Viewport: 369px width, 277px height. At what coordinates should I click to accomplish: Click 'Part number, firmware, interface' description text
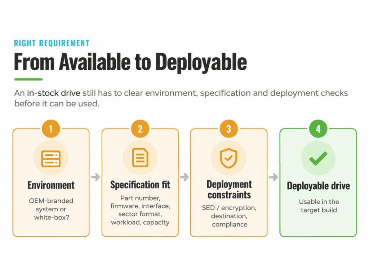(140, 210)
